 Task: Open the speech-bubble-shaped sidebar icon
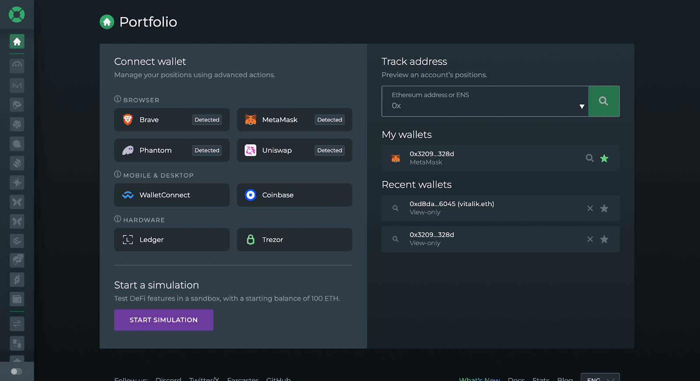click(17, 144)
